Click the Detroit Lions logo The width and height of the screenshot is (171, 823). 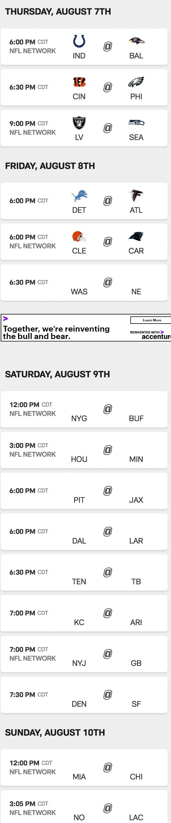point(79,195)
